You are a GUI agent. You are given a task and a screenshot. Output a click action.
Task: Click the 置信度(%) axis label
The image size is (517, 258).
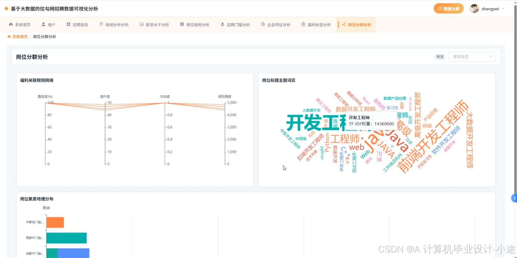tap(45, 97)
